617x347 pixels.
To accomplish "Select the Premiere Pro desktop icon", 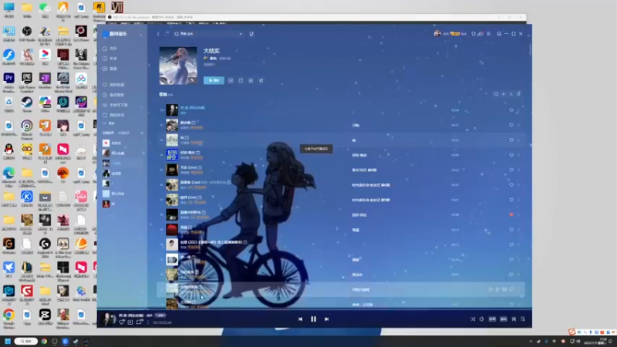I will (x=8, y=79).
